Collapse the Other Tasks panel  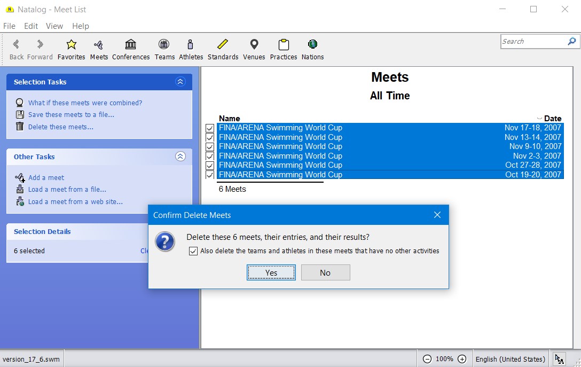180,157
